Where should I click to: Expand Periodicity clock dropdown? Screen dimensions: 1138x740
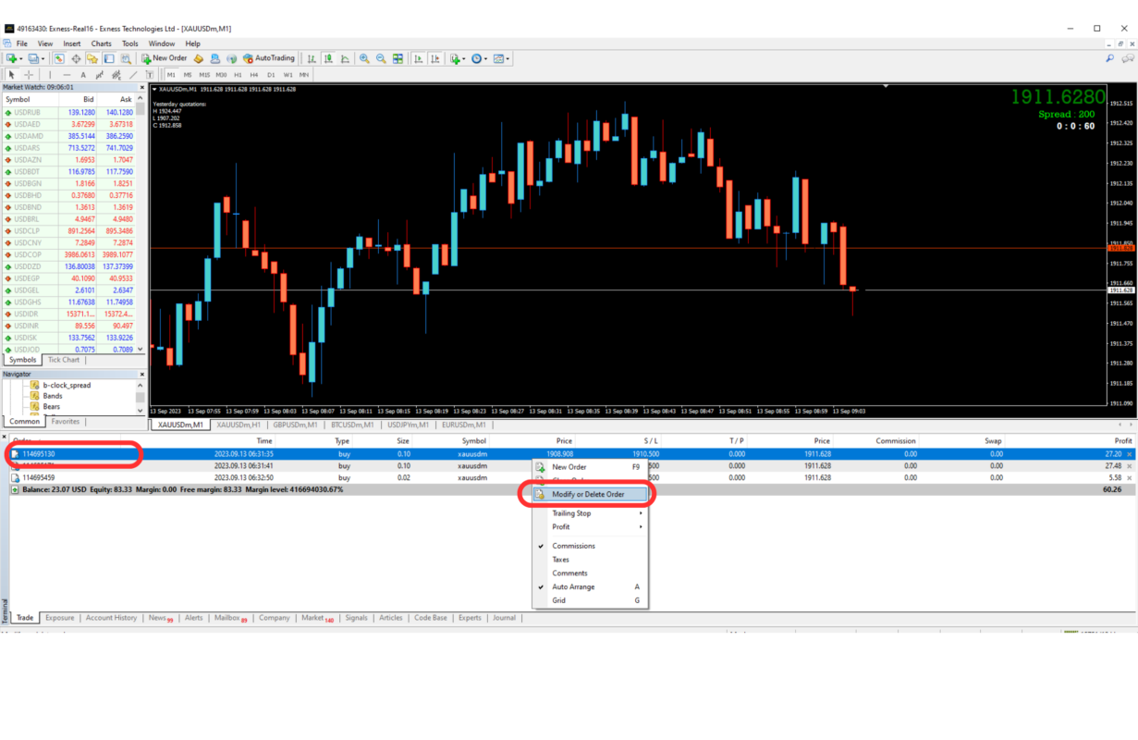point(485,58)
